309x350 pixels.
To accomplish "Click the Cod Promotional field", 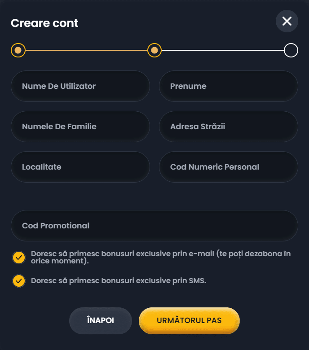I will pos(154,226).
